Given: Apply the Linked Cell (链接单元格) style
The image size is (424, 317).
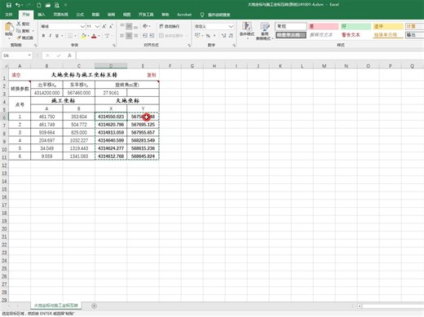Looking at the screenshot, I should coord(388,35).
